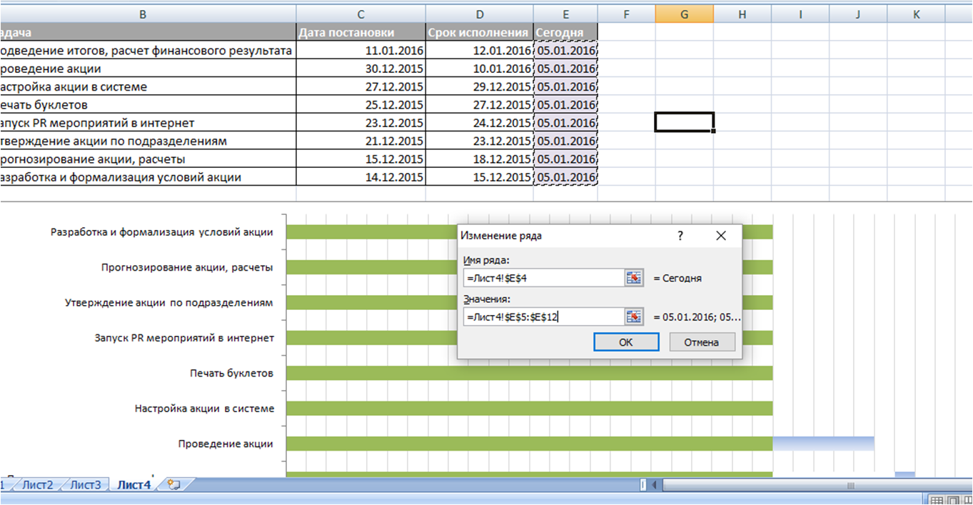This screenshot has width=973, height=505.
Task: Click range selector icon next to Значения field
Action: point(634,316)
